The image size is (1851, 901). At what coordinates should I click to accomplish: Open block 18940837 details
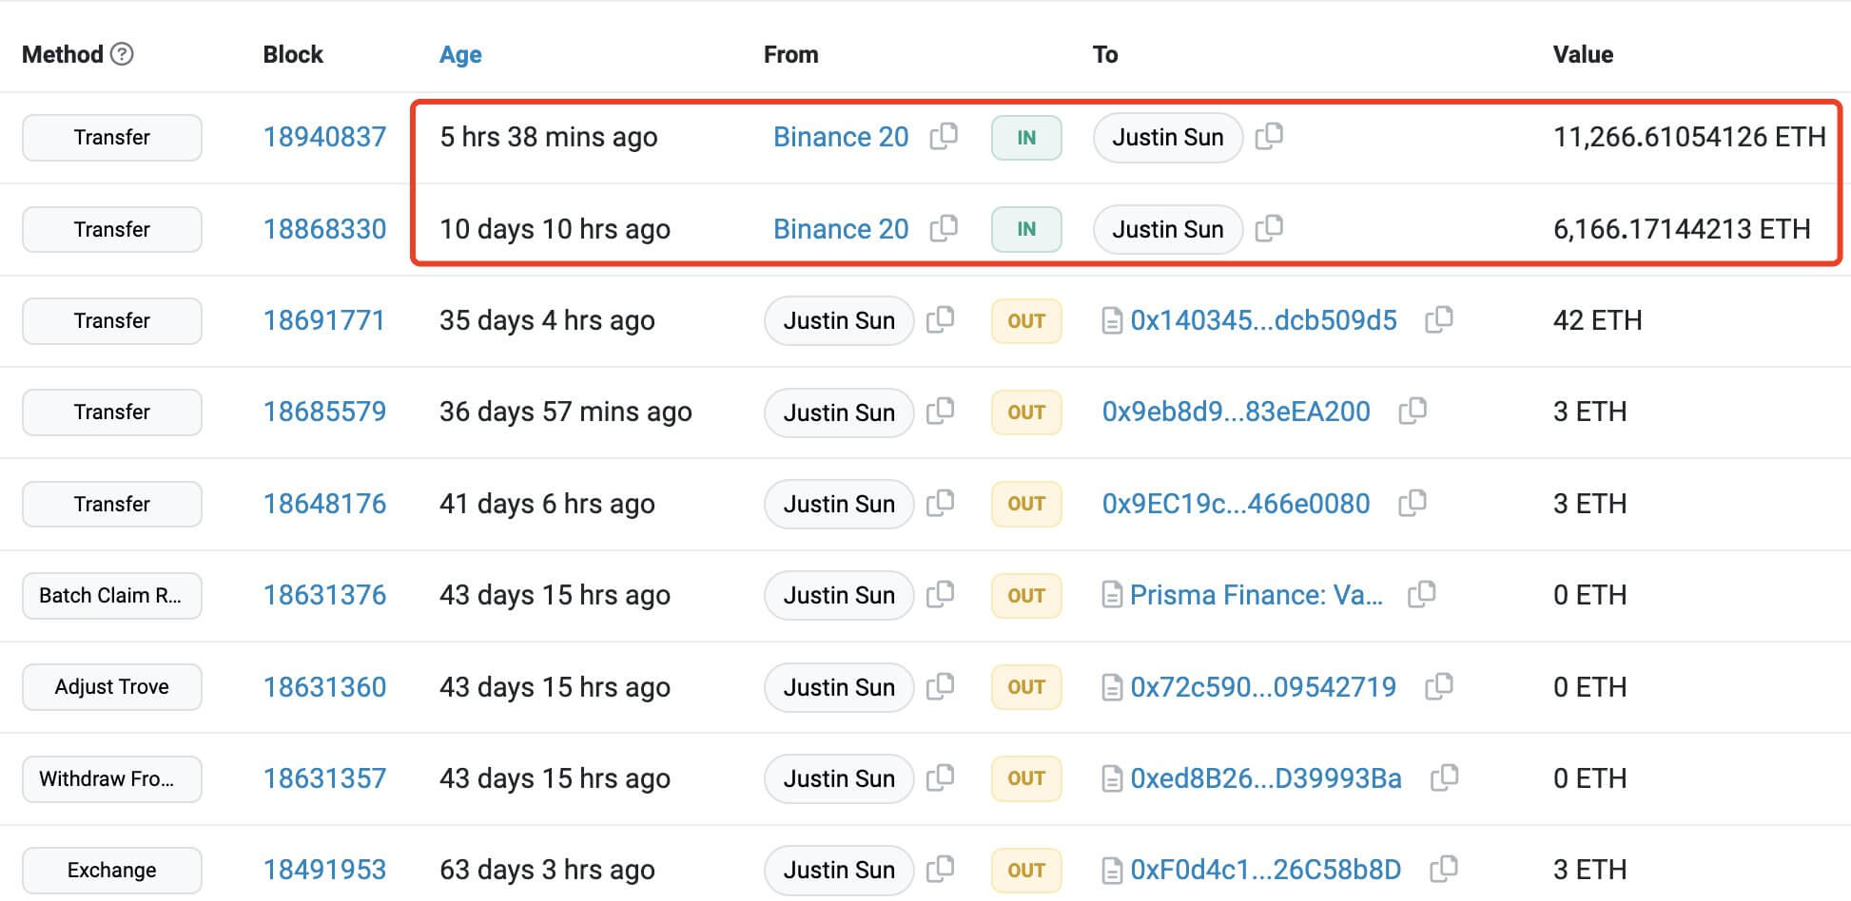(324, 136)
